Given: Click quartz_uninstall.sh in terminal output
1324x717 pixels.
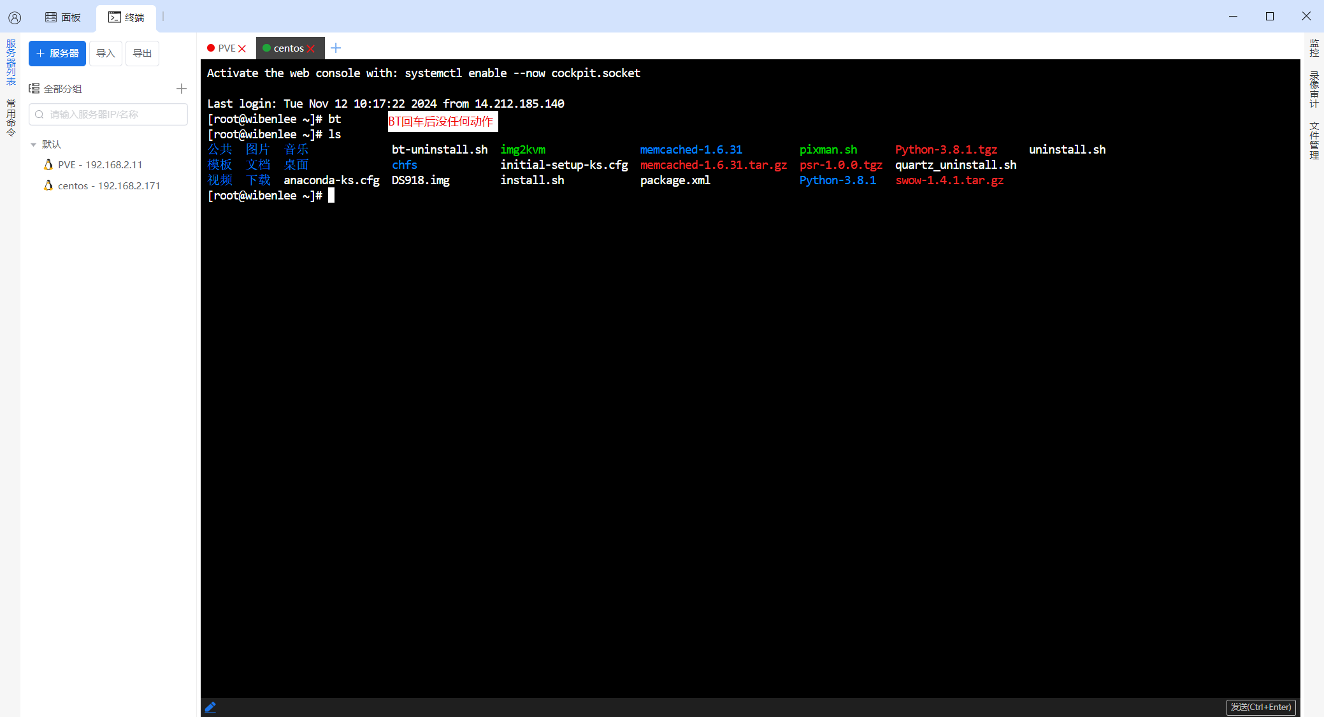Looking at the screenshot, I should click(956, 165).
